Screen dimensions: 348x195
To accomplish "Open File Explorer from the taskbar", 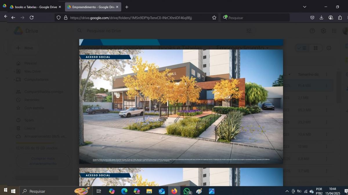I will pos(149,191).
